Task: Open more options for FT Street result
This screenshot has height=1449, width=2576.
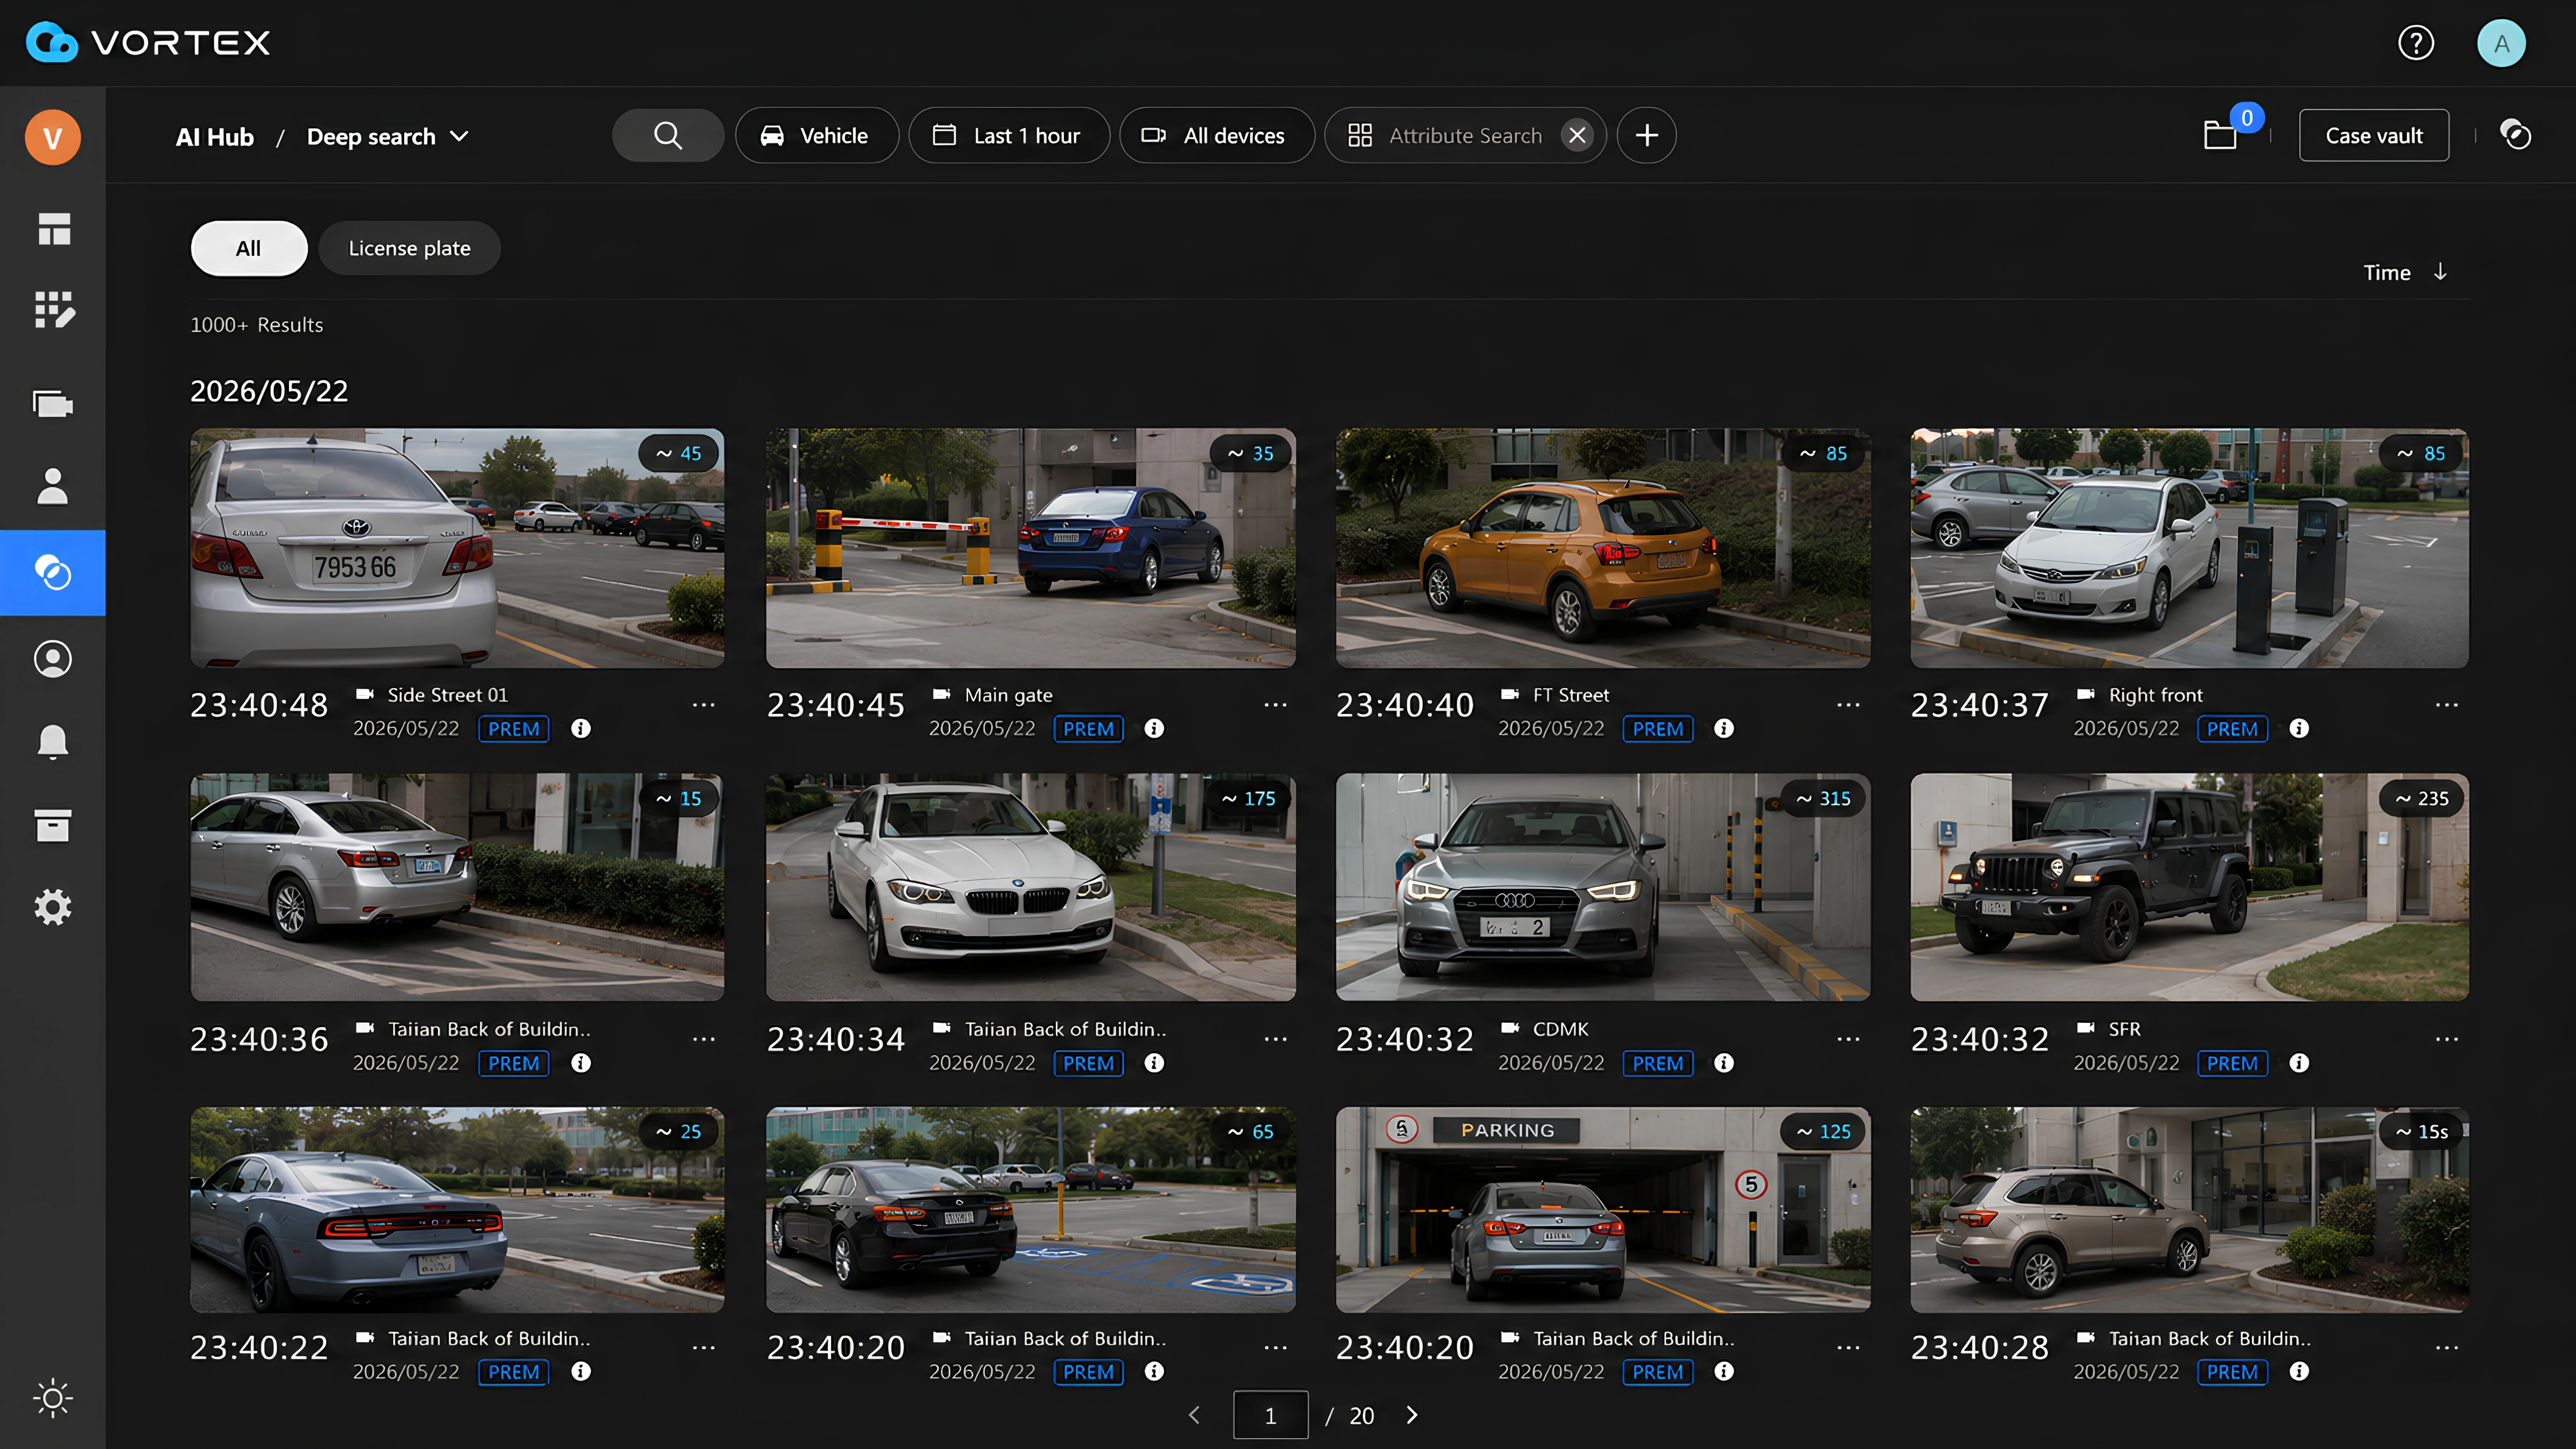Action: (x=1848, y=705)
